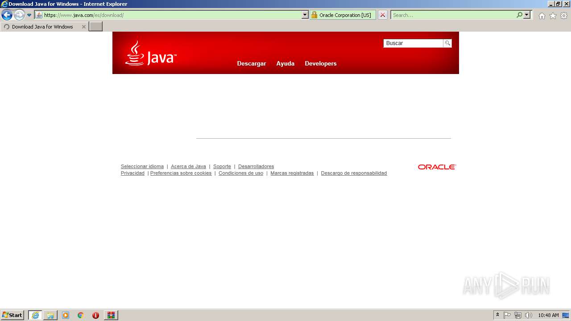Open the Desarrolladores link
Image resolution: width=571 pixels, height=321 pixels.
coord(256,166)
